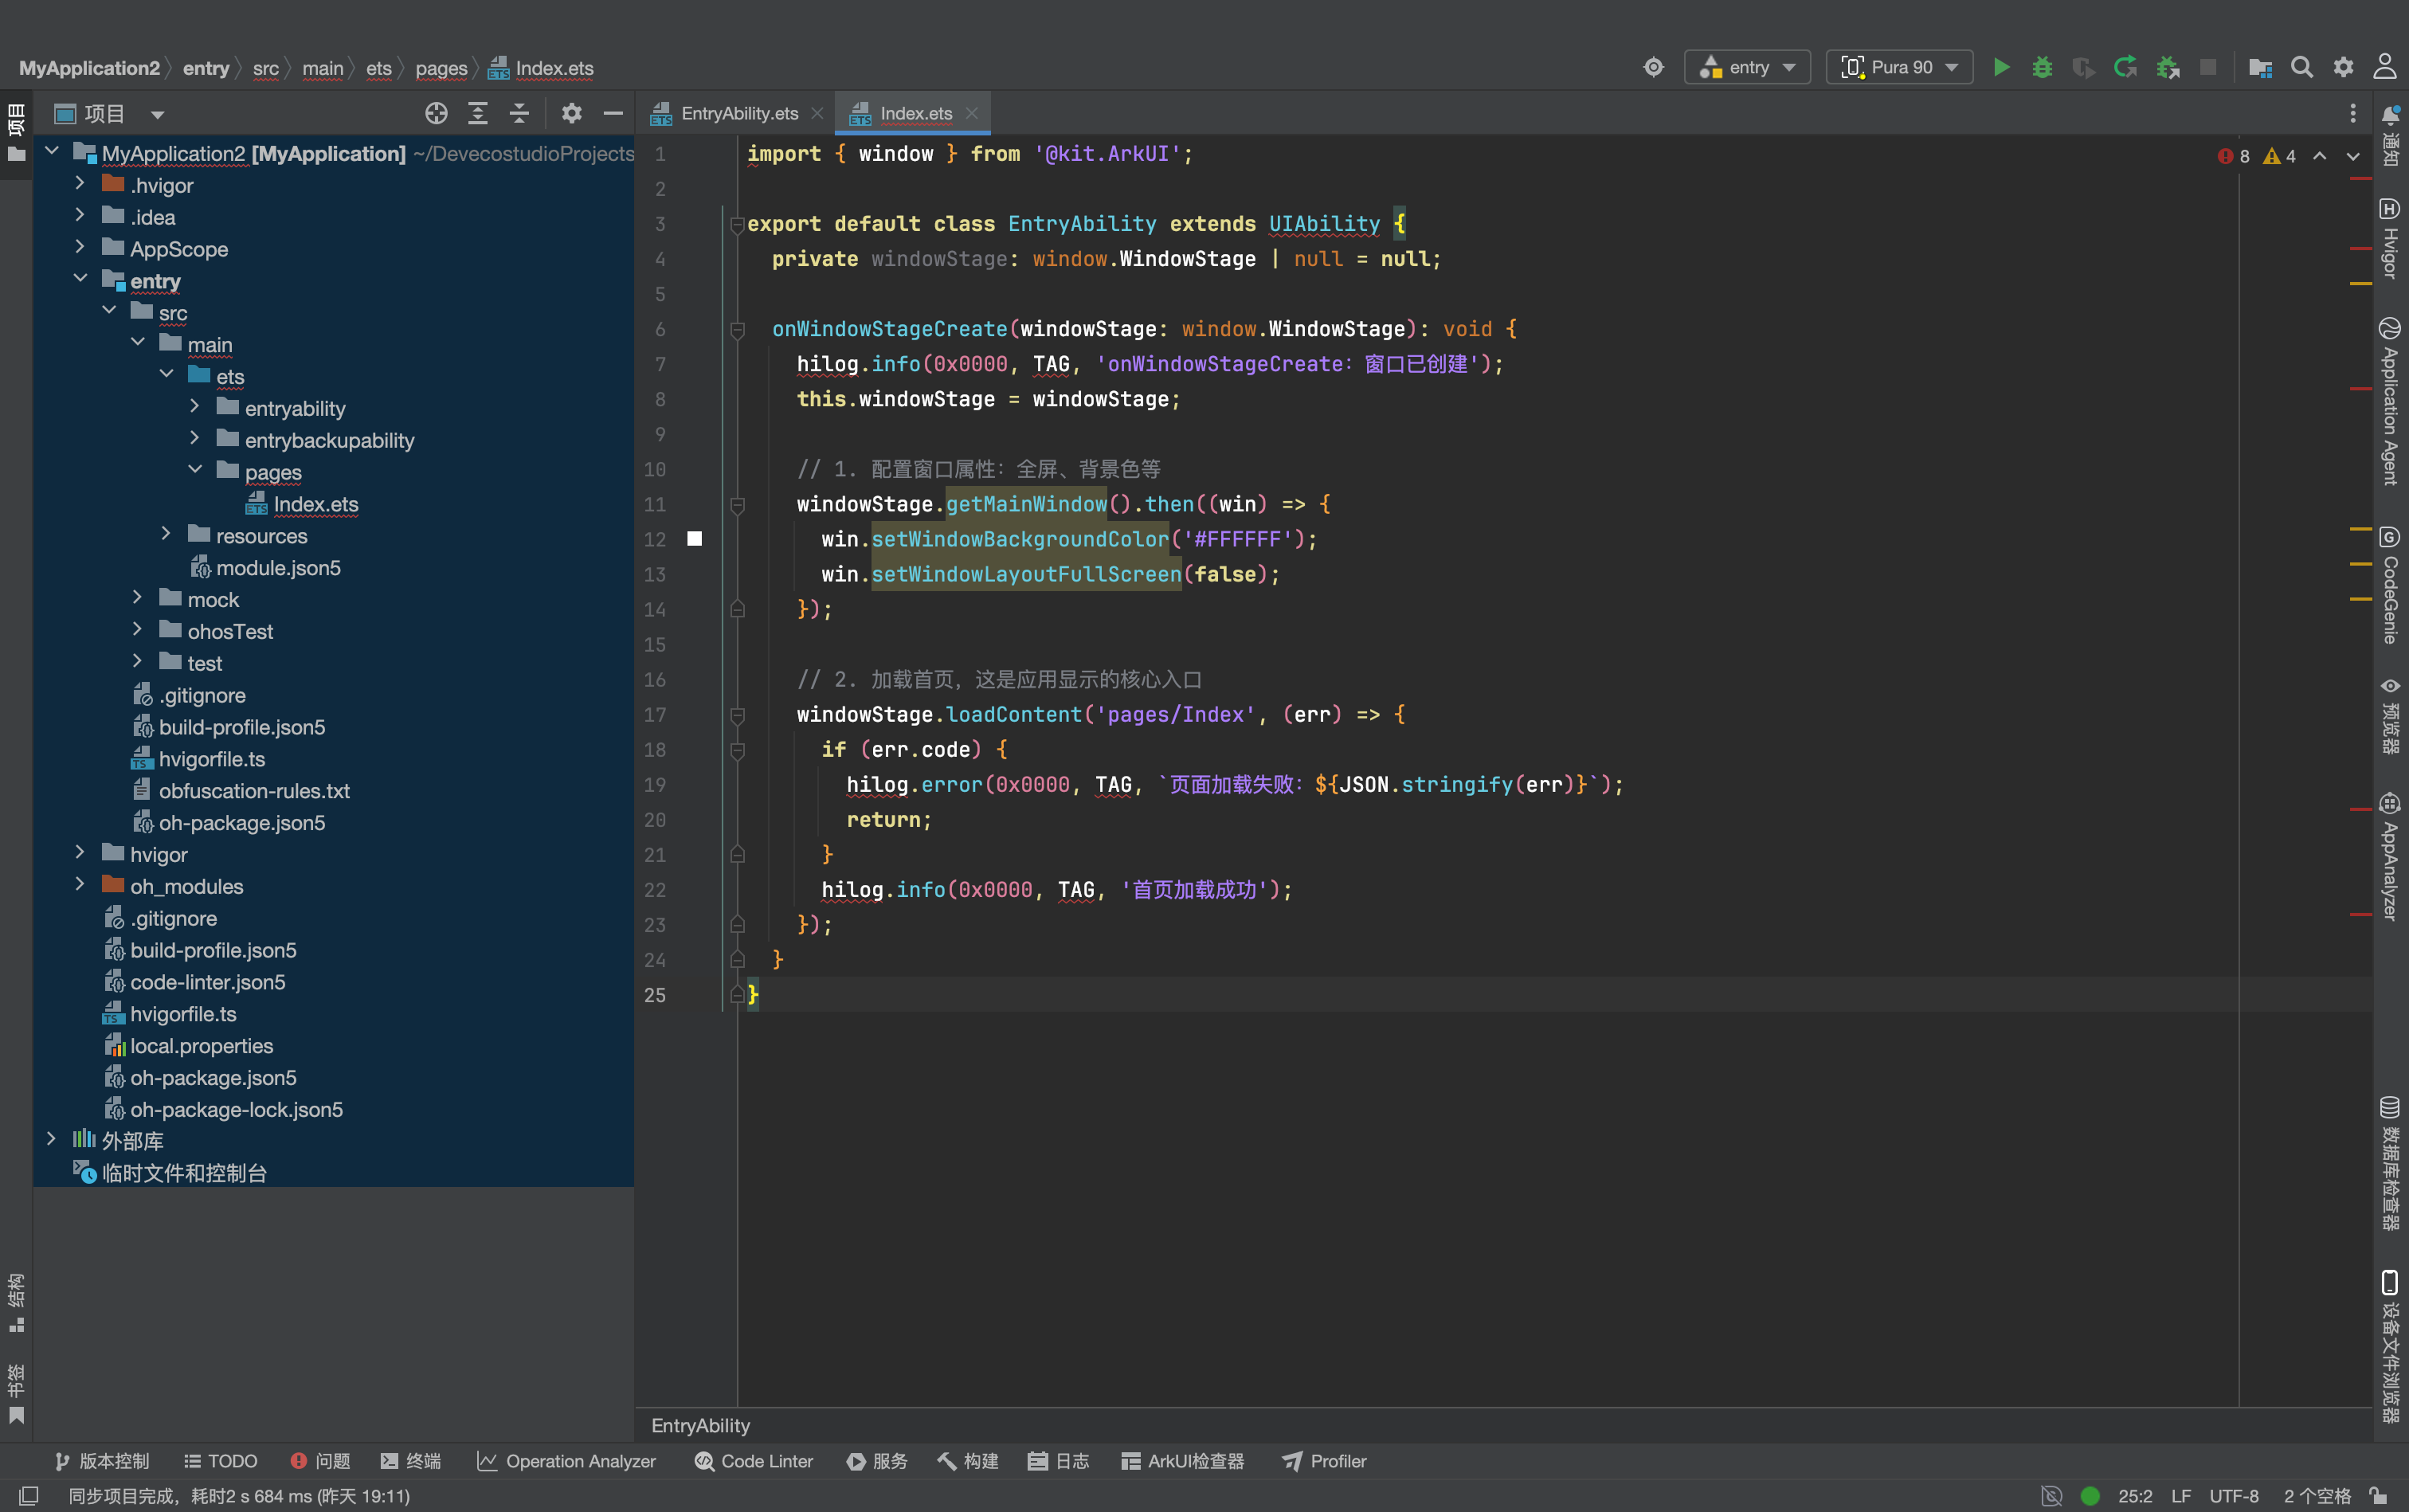The height and width of the screenshot is (1512, 2409).
Task: Collapse the pages folder
Action: click(x=195, y=471)
